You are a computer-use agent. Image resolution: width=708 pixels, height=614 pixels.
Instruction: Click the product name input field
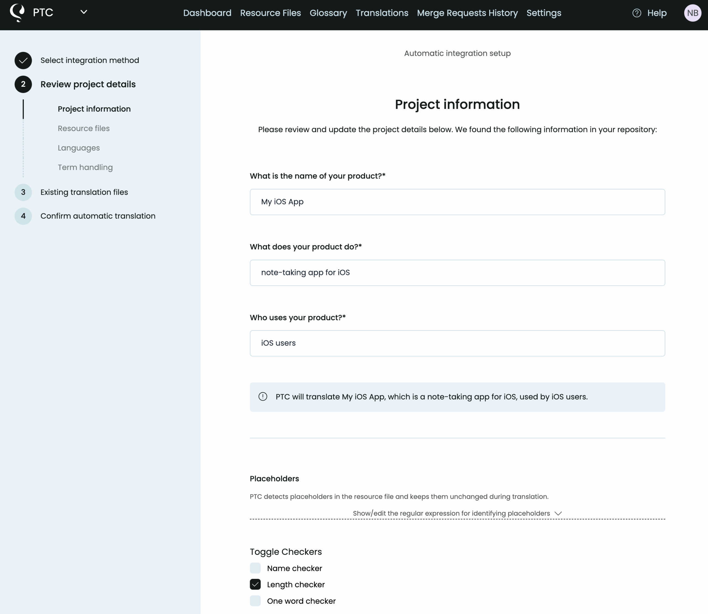(x=457, y=202)
